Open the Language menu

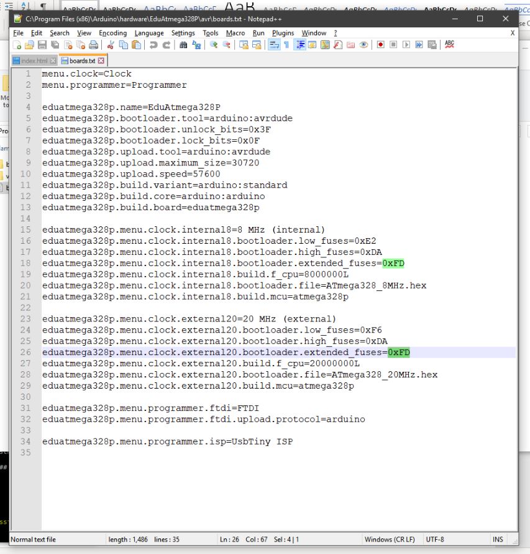click(149, 33)
